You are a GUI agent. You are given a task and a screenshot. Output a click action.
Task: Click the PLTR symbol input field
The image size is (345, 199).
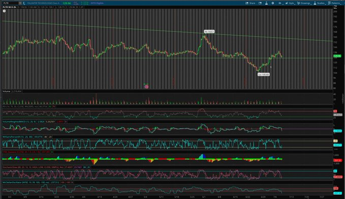pyautogui.click(x=10, y=3)
